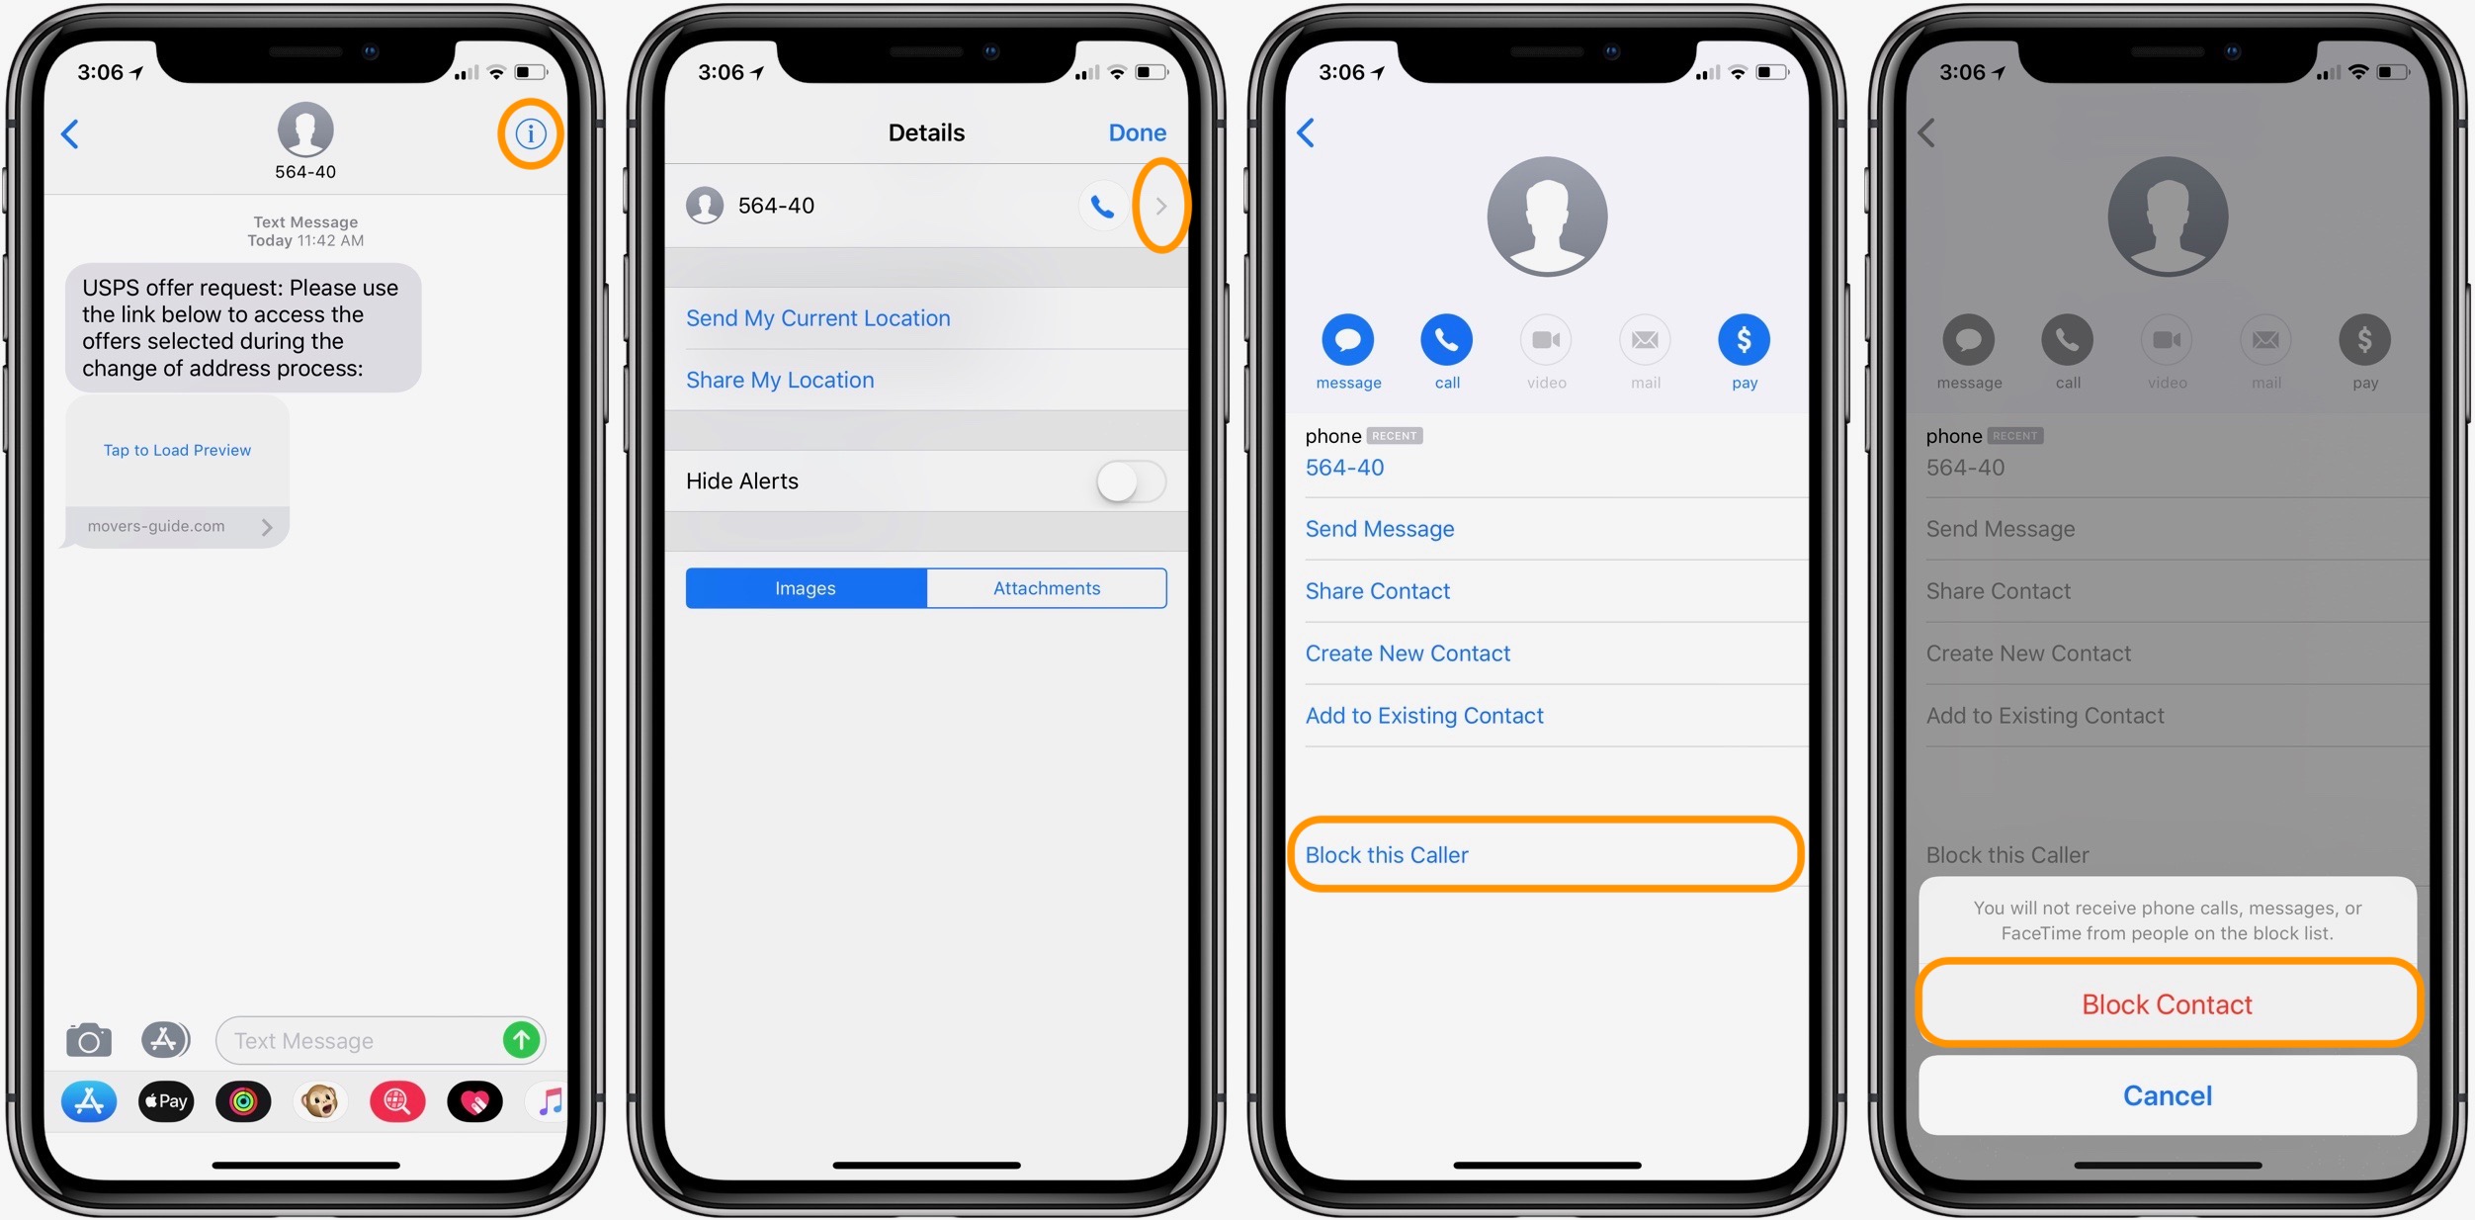Tap the info icon in message thread

(x=532, y=132)
